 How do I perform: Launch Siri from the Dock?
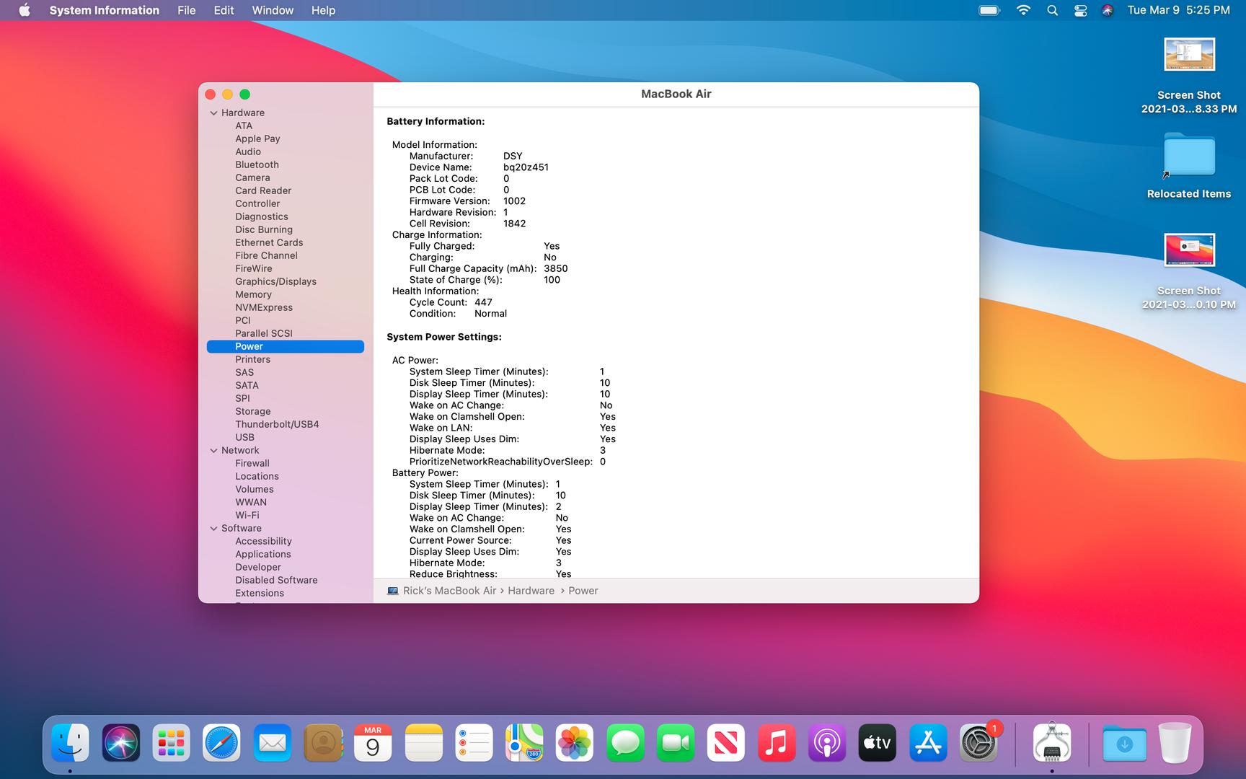click(120, 743)
